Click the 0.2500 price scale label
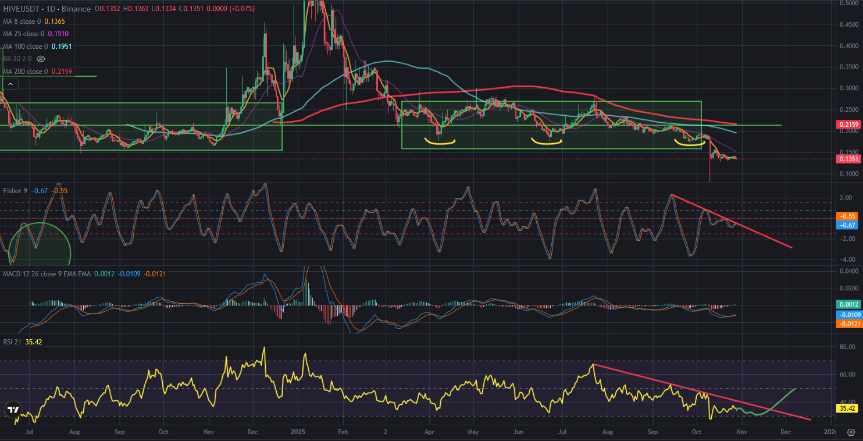863x441 pixels. 849,111
